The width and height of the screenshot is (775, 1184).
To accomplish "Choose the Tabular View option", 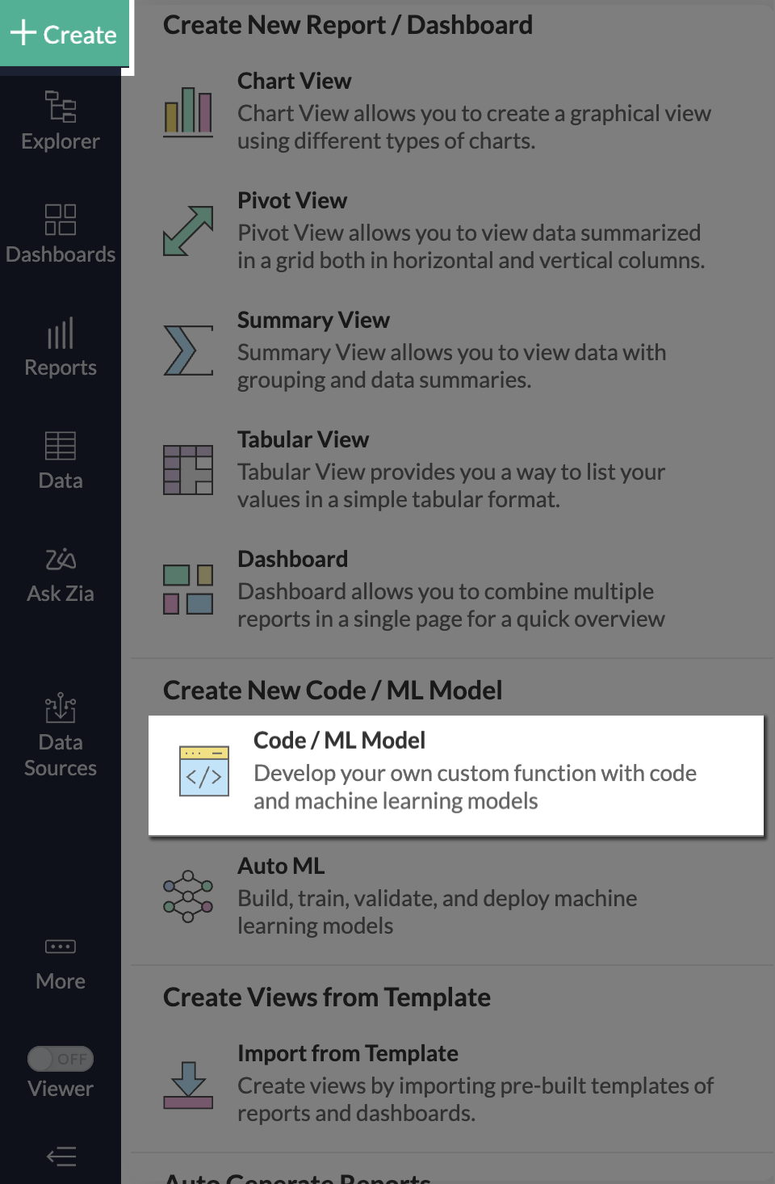I will (303, 439).
